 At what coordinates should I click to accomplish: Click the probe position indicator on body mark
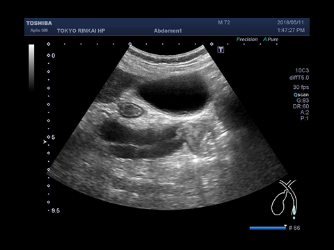tap(294, 212)
